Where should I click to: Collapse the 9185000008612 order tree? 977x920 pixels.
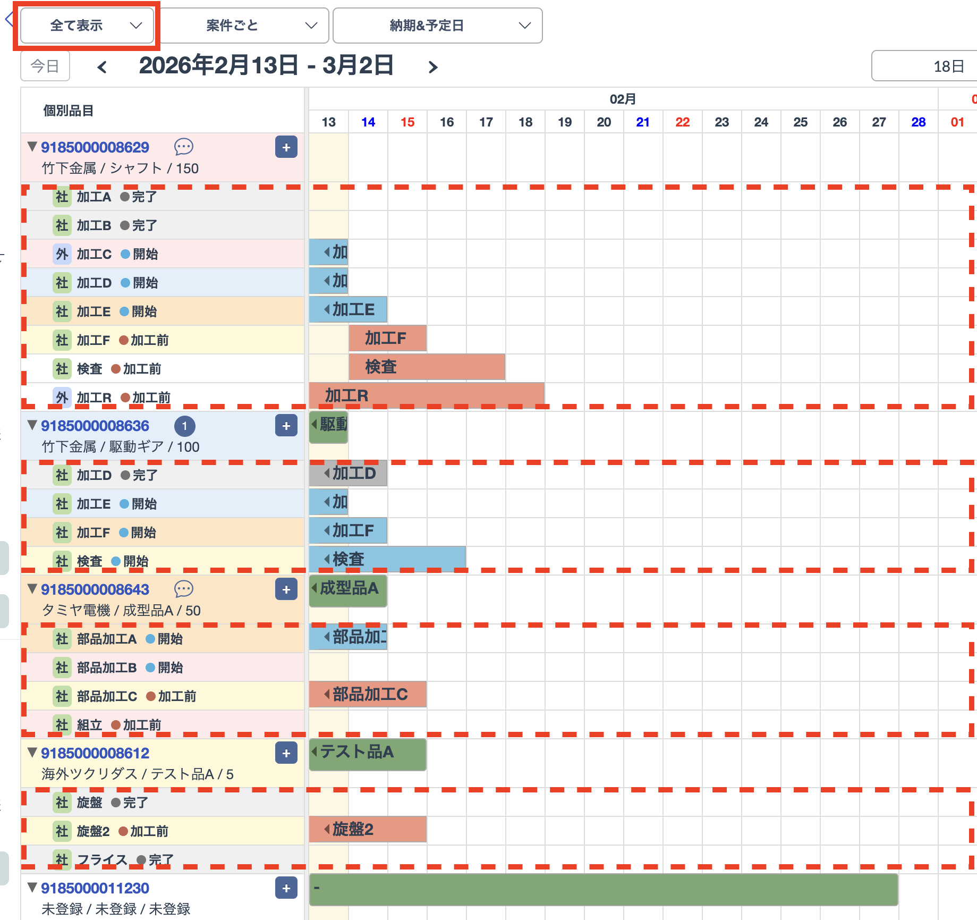click(32, 753)
